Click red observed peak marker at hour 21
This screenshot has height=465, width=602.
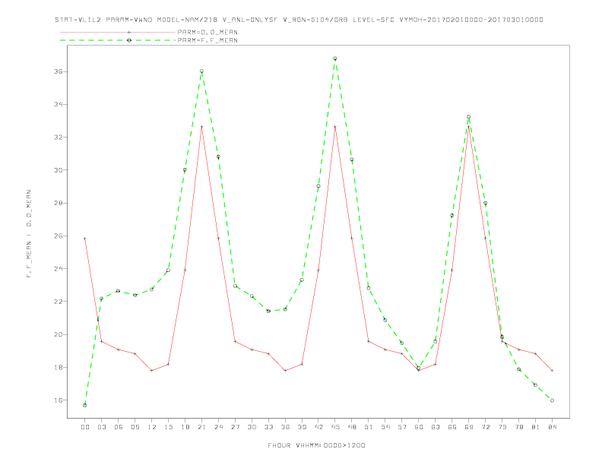tap(201, 127)
